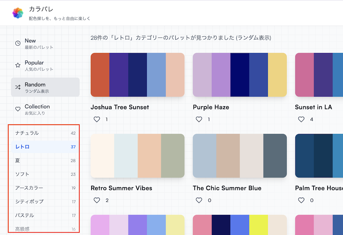Viewport: 343px width, 235px height.
Task: Open The Chic Summer Blue title
Action: click(x=227, y=188)
